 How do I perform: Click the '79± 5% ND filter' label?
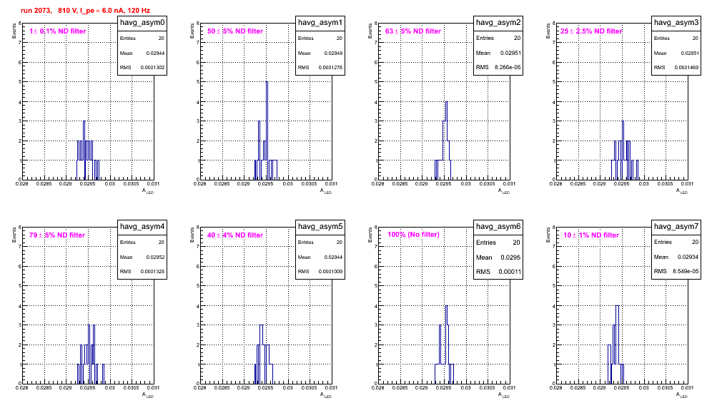57,235
